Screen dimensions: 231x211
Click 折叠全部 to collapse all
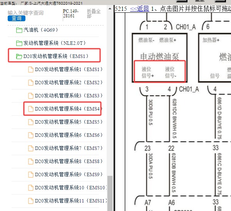pos(94,14)
